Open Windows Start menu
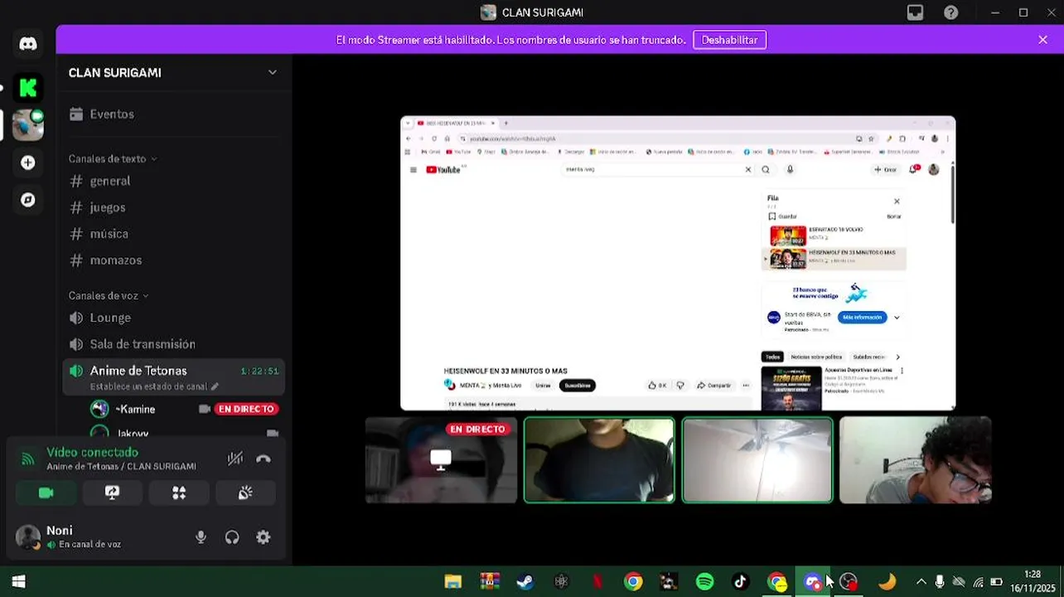Screen dimensions: 1064x597 pos(18,582)
